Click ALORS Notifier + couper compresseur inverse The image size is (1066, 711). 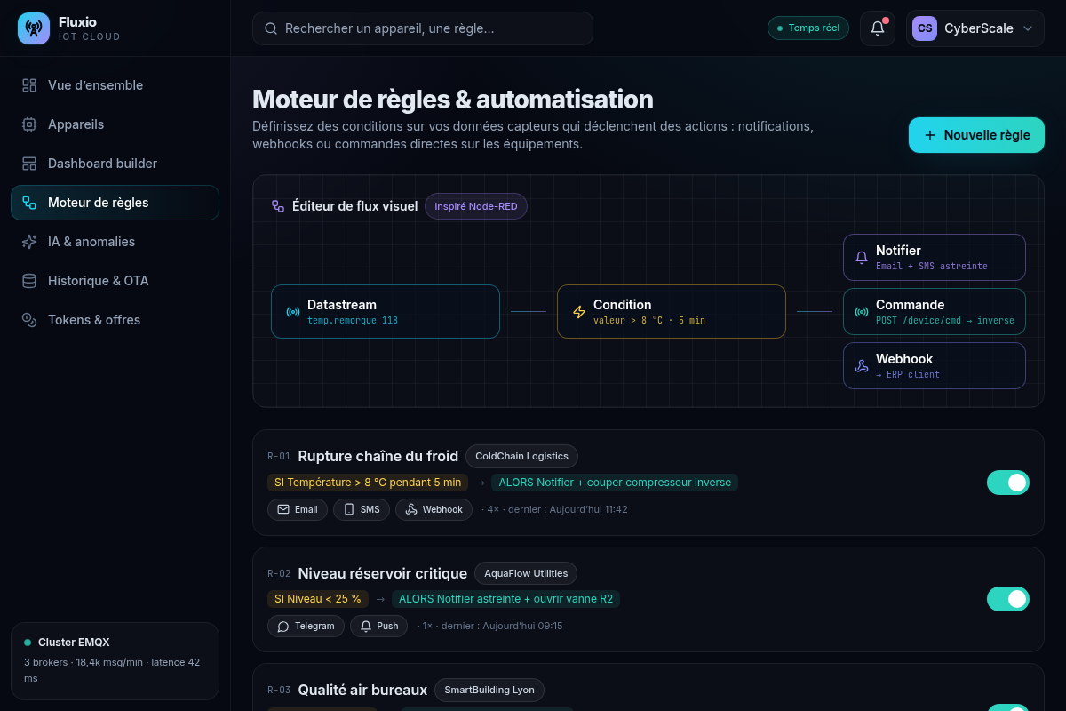click(x=615, y=483)
